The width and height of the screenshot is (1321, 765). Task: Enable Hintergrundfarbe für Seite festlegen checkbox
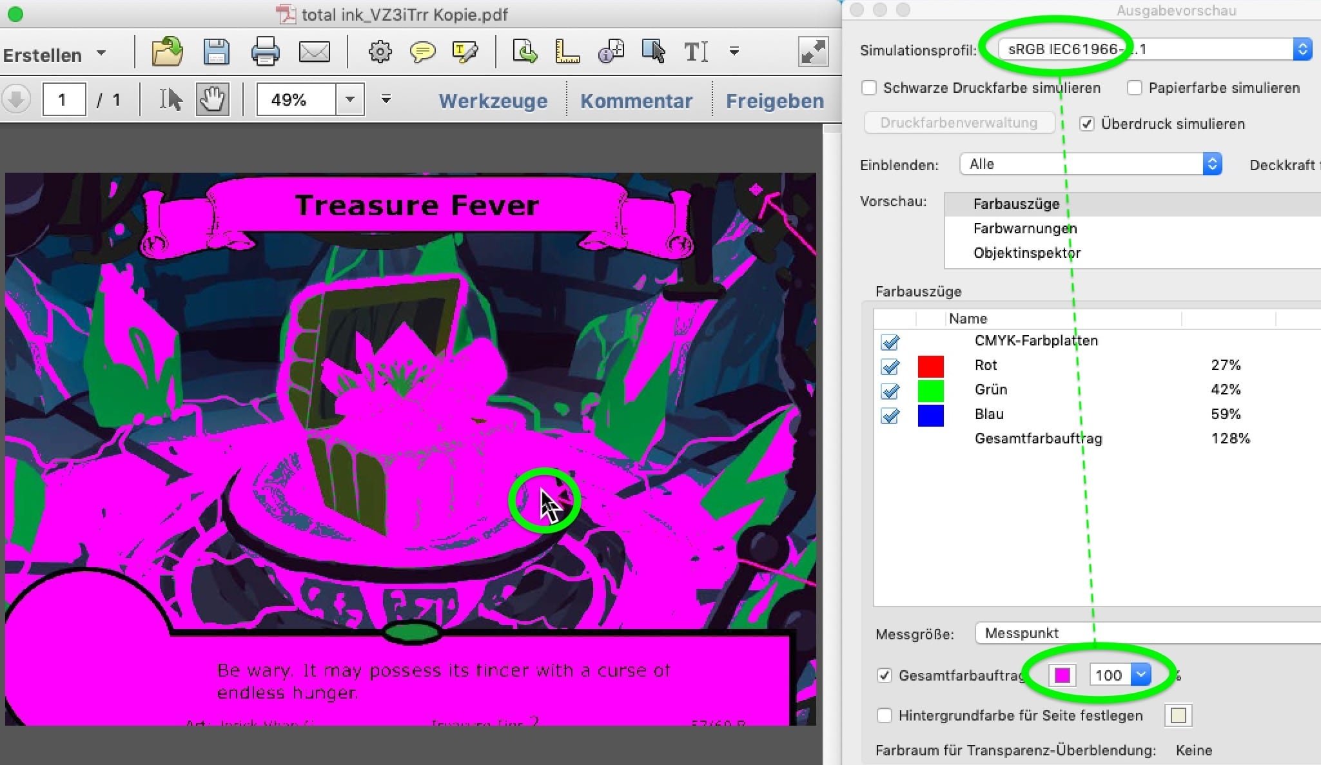(885, 715)
